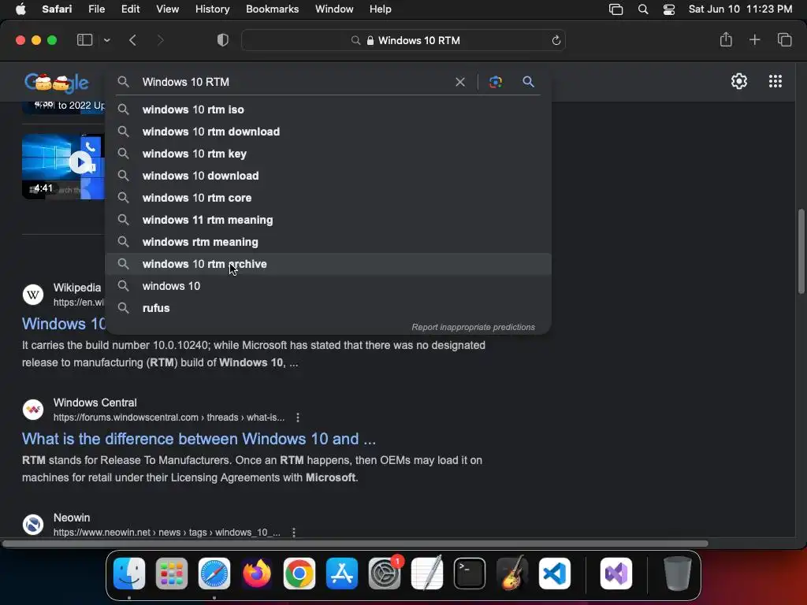807x605 pixels.
Task: Pick the "rufus" suggestion
Action: tap(328, 309)
